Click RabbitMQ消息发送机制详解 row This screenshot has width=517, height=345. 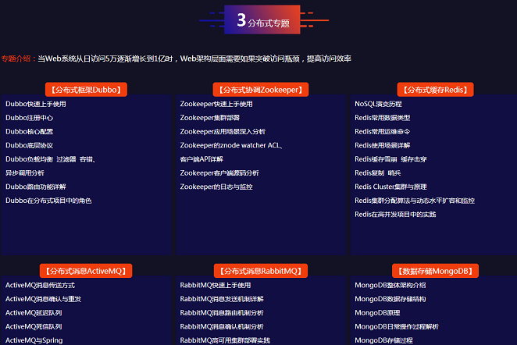(222, 299)
